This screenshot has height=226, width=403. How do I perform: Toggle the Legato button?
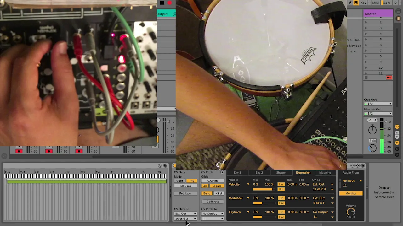click(x=217, y=186)
